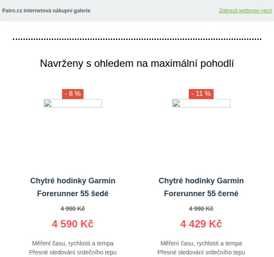Click the Patro.cz internetová nákupní galerie header text
The width and height of the screenshot is (274, 257).
click(46, 11)
